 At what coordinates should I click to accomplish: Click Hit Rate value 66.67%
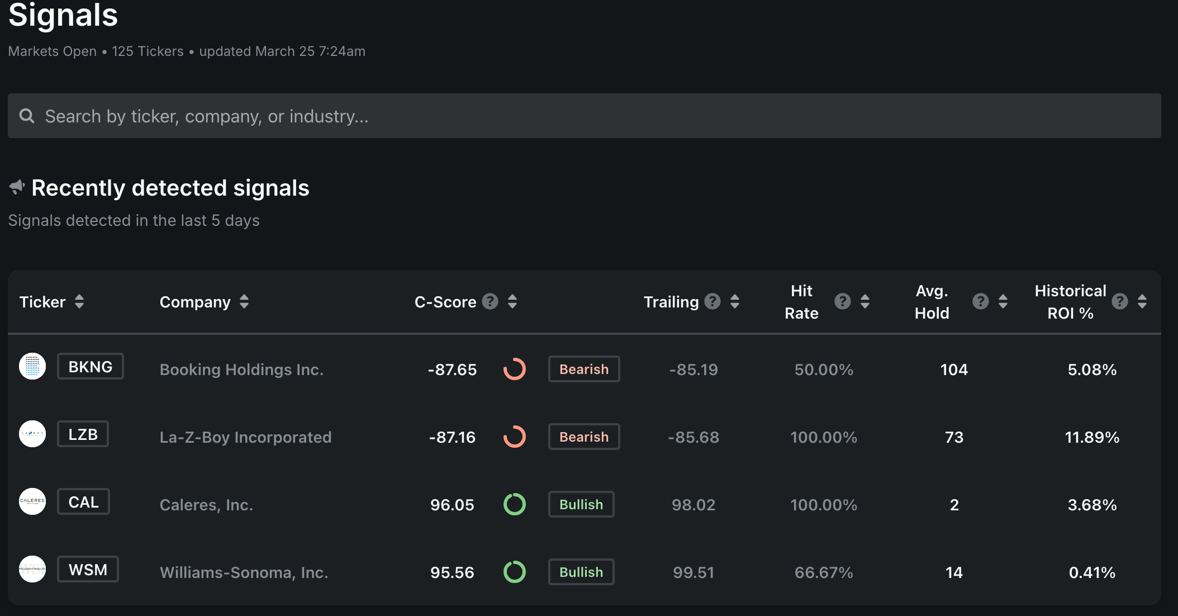824,572
